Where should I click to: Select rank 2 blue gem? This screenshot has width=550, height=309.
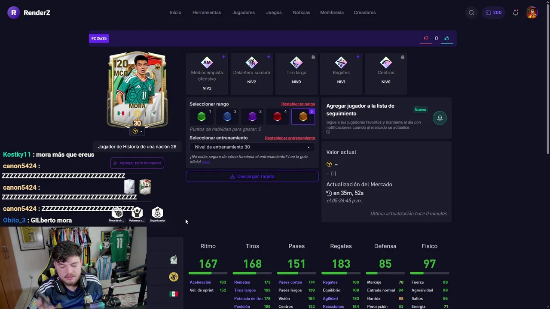tap(227, 116)
